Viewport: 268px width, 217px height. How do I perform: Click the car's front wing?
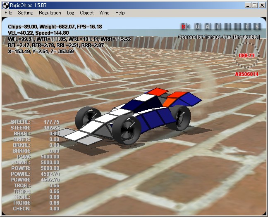pos(79,137)
